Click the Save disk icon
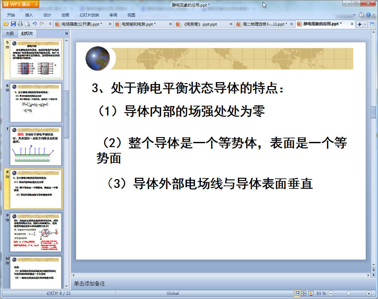378x299 pixels. 13,24
